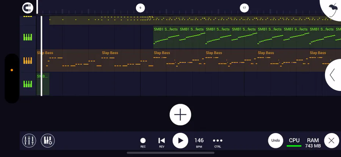341x157 pixels.
Task: Select the yellow dotted track header icon
Action: coord(28,17)
